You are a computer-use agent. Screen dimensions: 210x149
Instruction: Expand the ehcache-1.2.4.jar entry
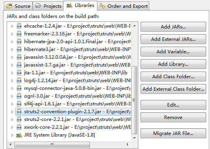(x=12, y=26)
